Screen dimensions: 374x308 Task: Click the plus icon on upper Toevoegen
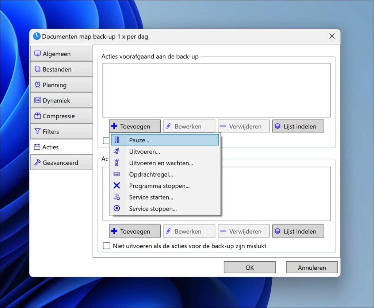(114, 126)
